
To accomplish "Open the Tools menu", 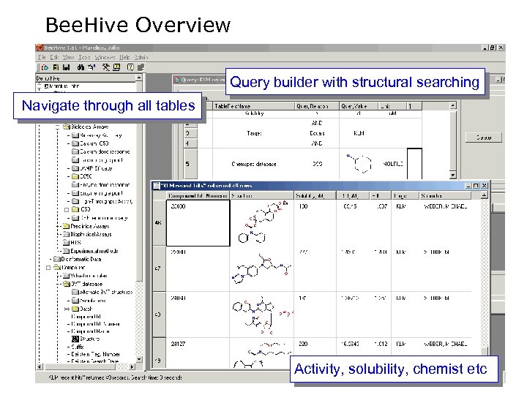I will pos(84,58).
